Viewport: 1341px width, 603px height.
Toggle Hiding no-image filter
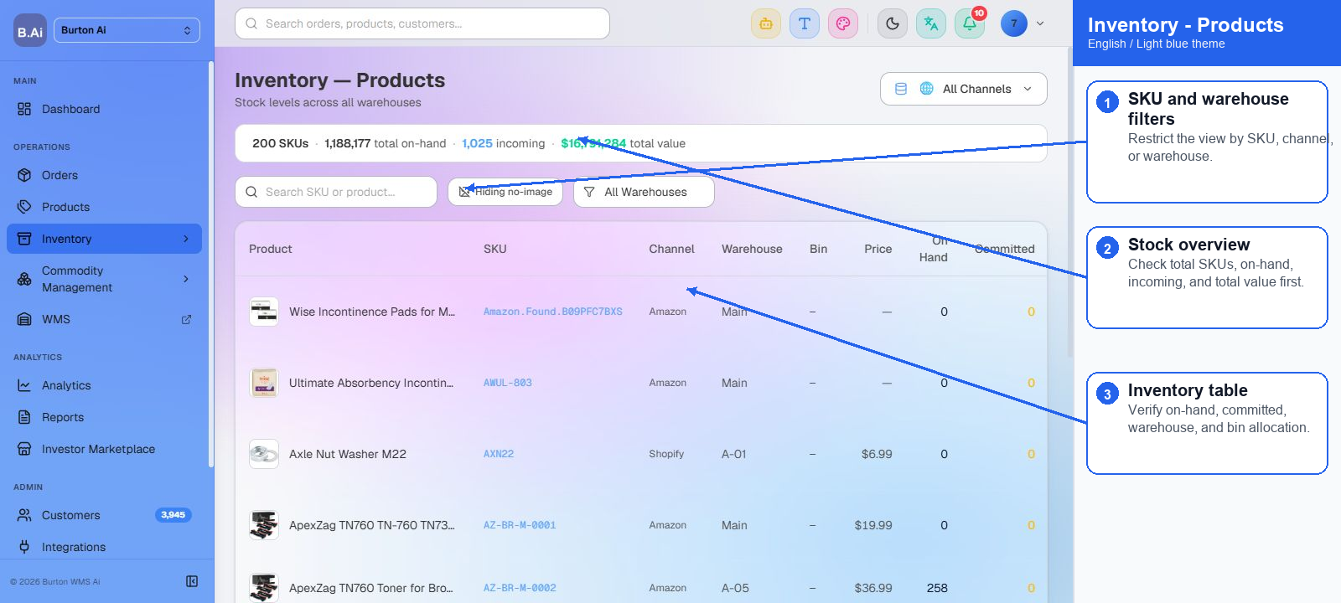[x=505, y=192]
